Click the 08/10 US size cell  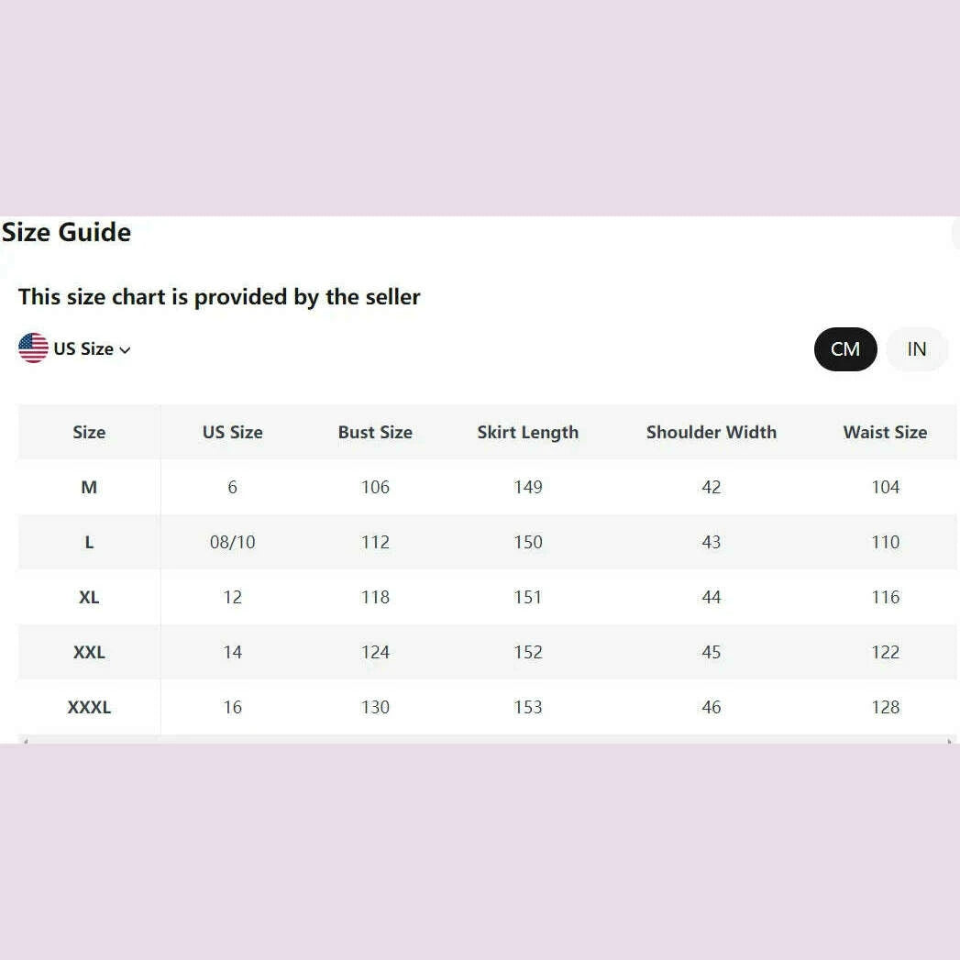click(232, 542)
